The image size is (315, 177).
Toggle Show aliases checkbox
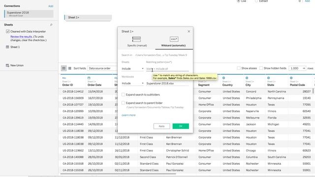238,68
